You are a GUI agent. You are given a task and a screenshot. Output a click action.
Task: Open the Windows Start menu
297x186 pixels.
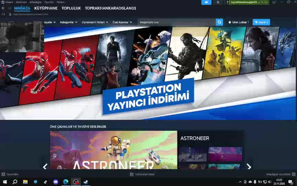point(5,182)
